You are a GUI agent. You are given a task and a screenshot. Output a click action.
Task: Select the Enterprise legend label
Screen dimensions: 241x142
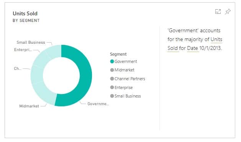124,88
